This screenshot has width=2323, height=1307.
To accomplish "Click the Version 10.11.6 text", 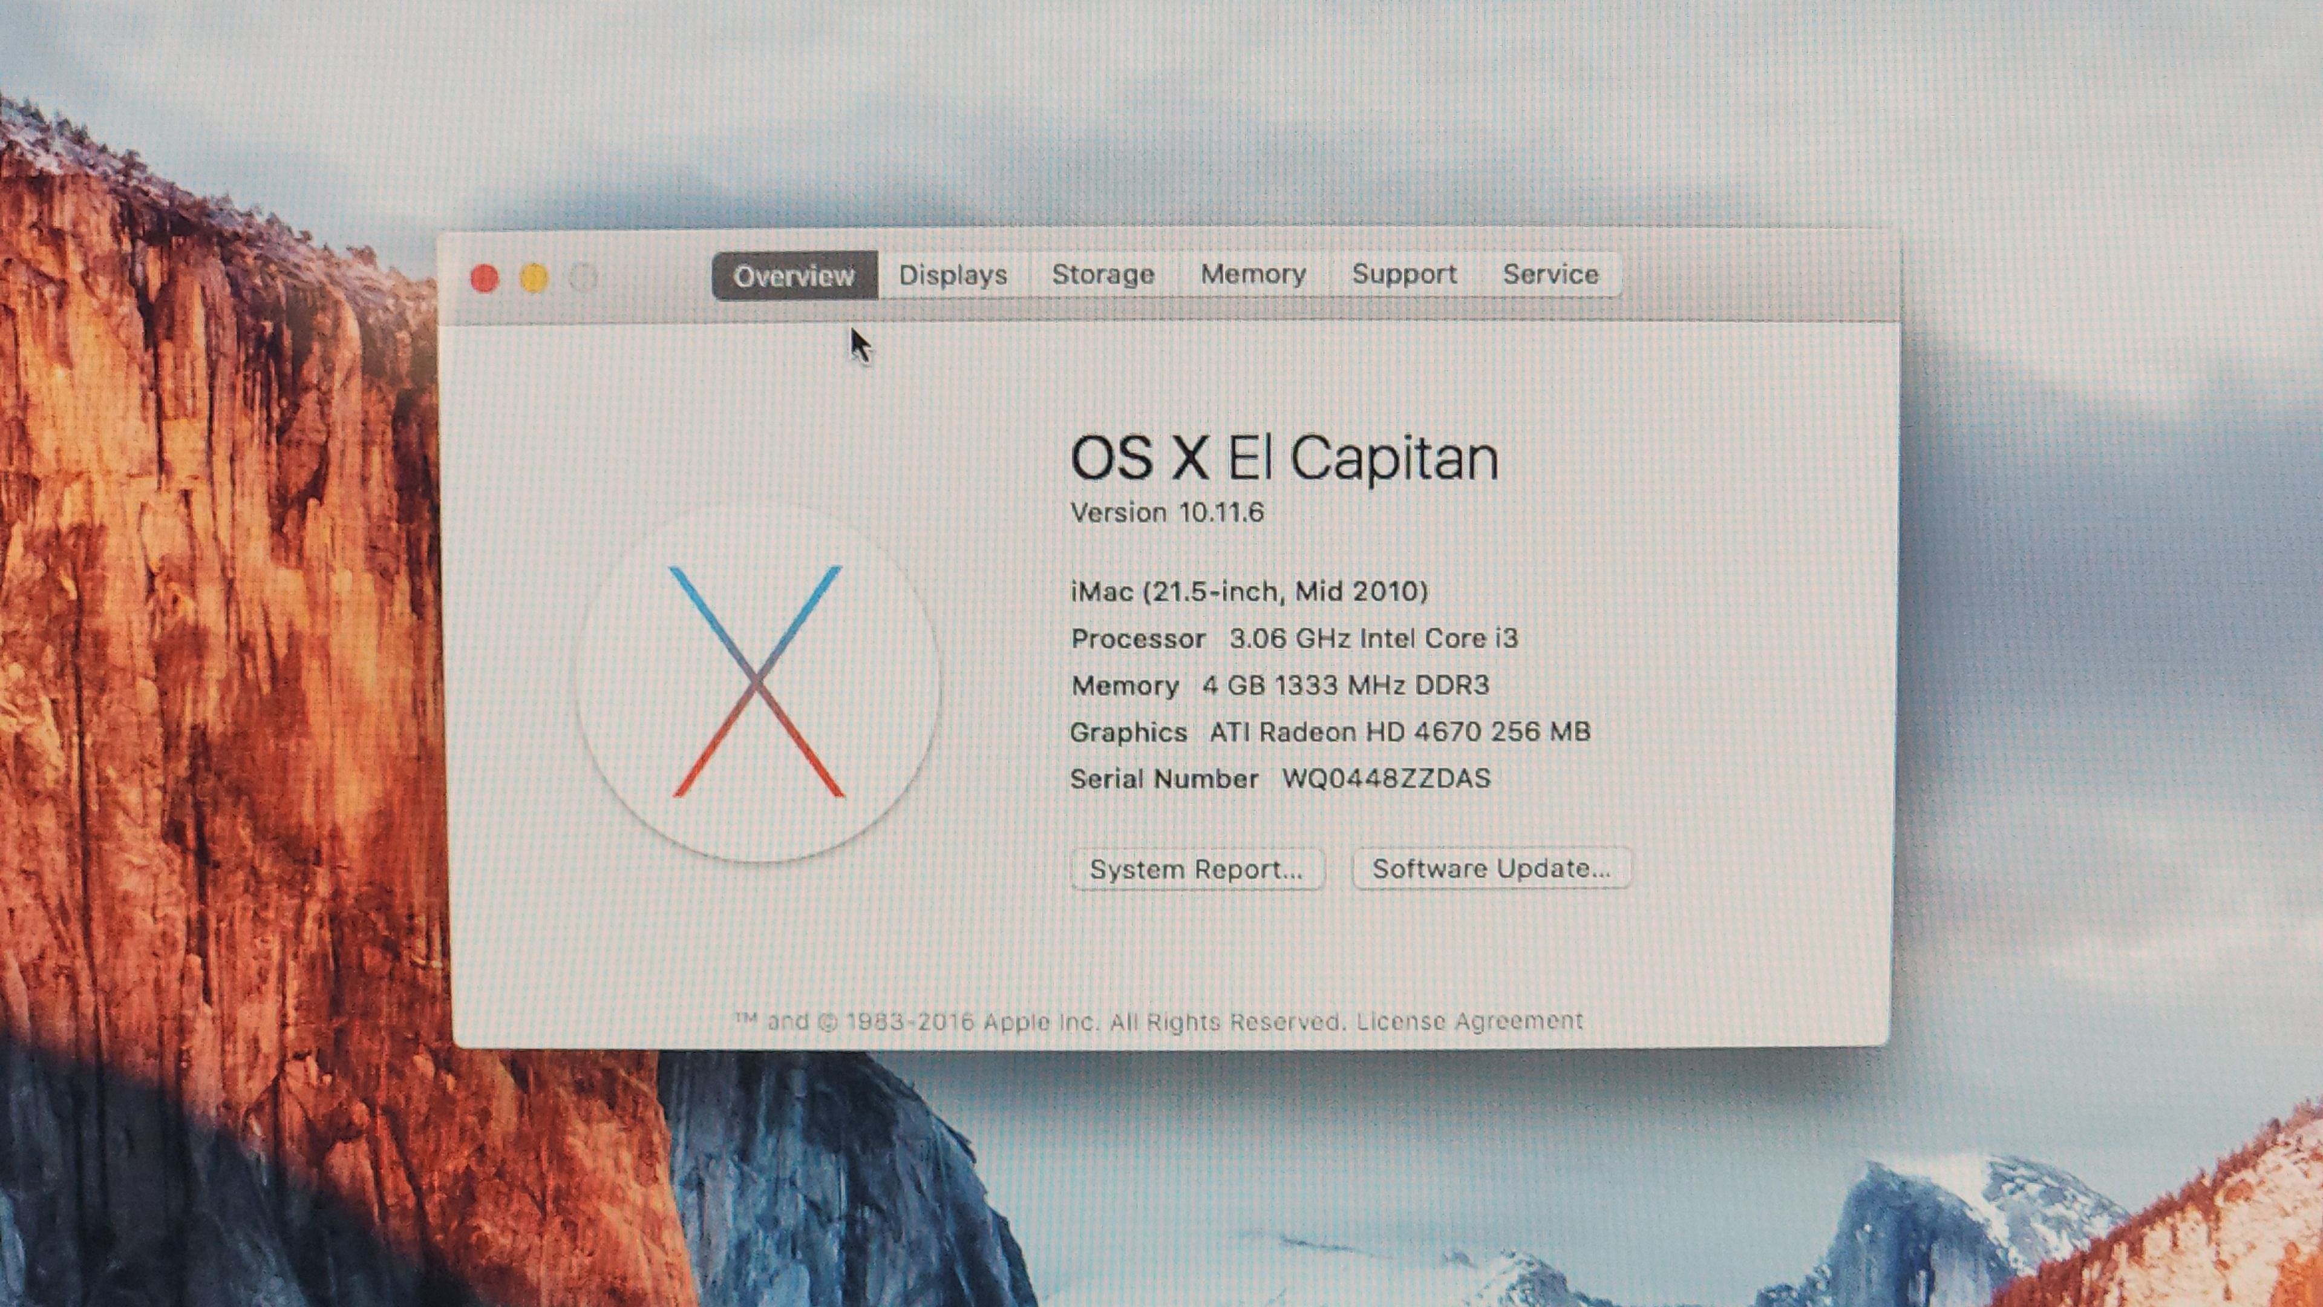I will point(1167,513).
